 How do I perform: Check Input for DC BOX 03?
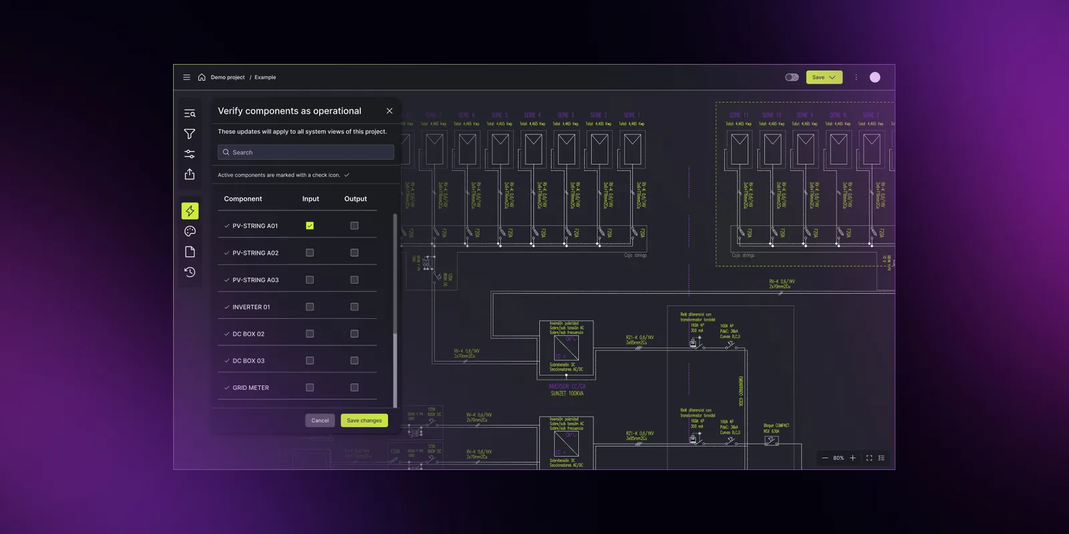pos(310,360)
